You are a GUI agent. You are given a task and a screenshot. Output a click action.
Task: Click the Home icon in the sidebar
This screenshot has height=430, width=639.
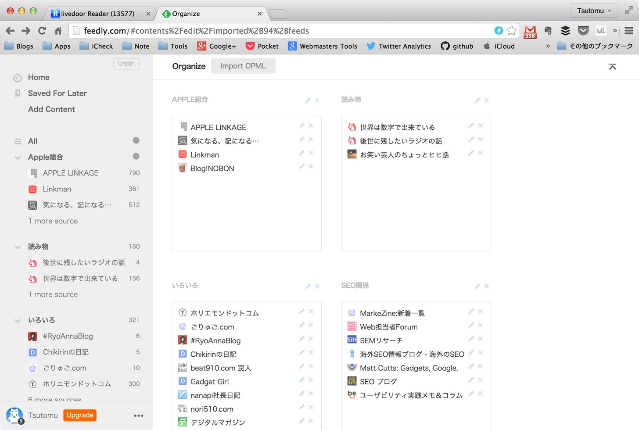point(18,78)
